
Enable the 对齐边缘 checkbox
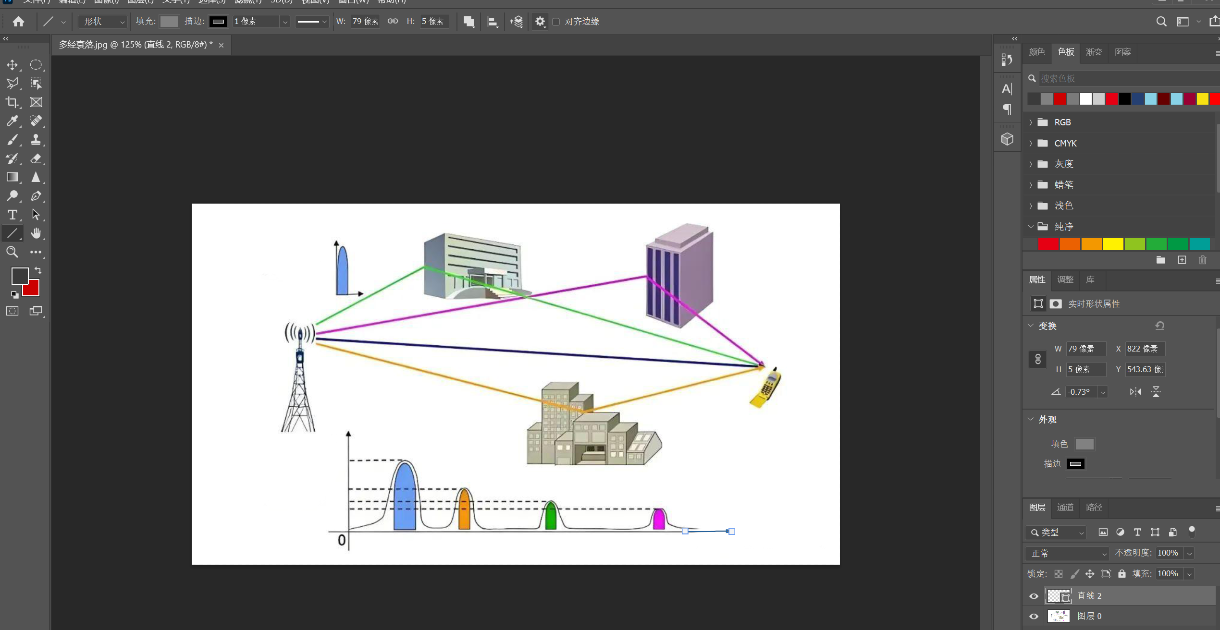(556, 22)
